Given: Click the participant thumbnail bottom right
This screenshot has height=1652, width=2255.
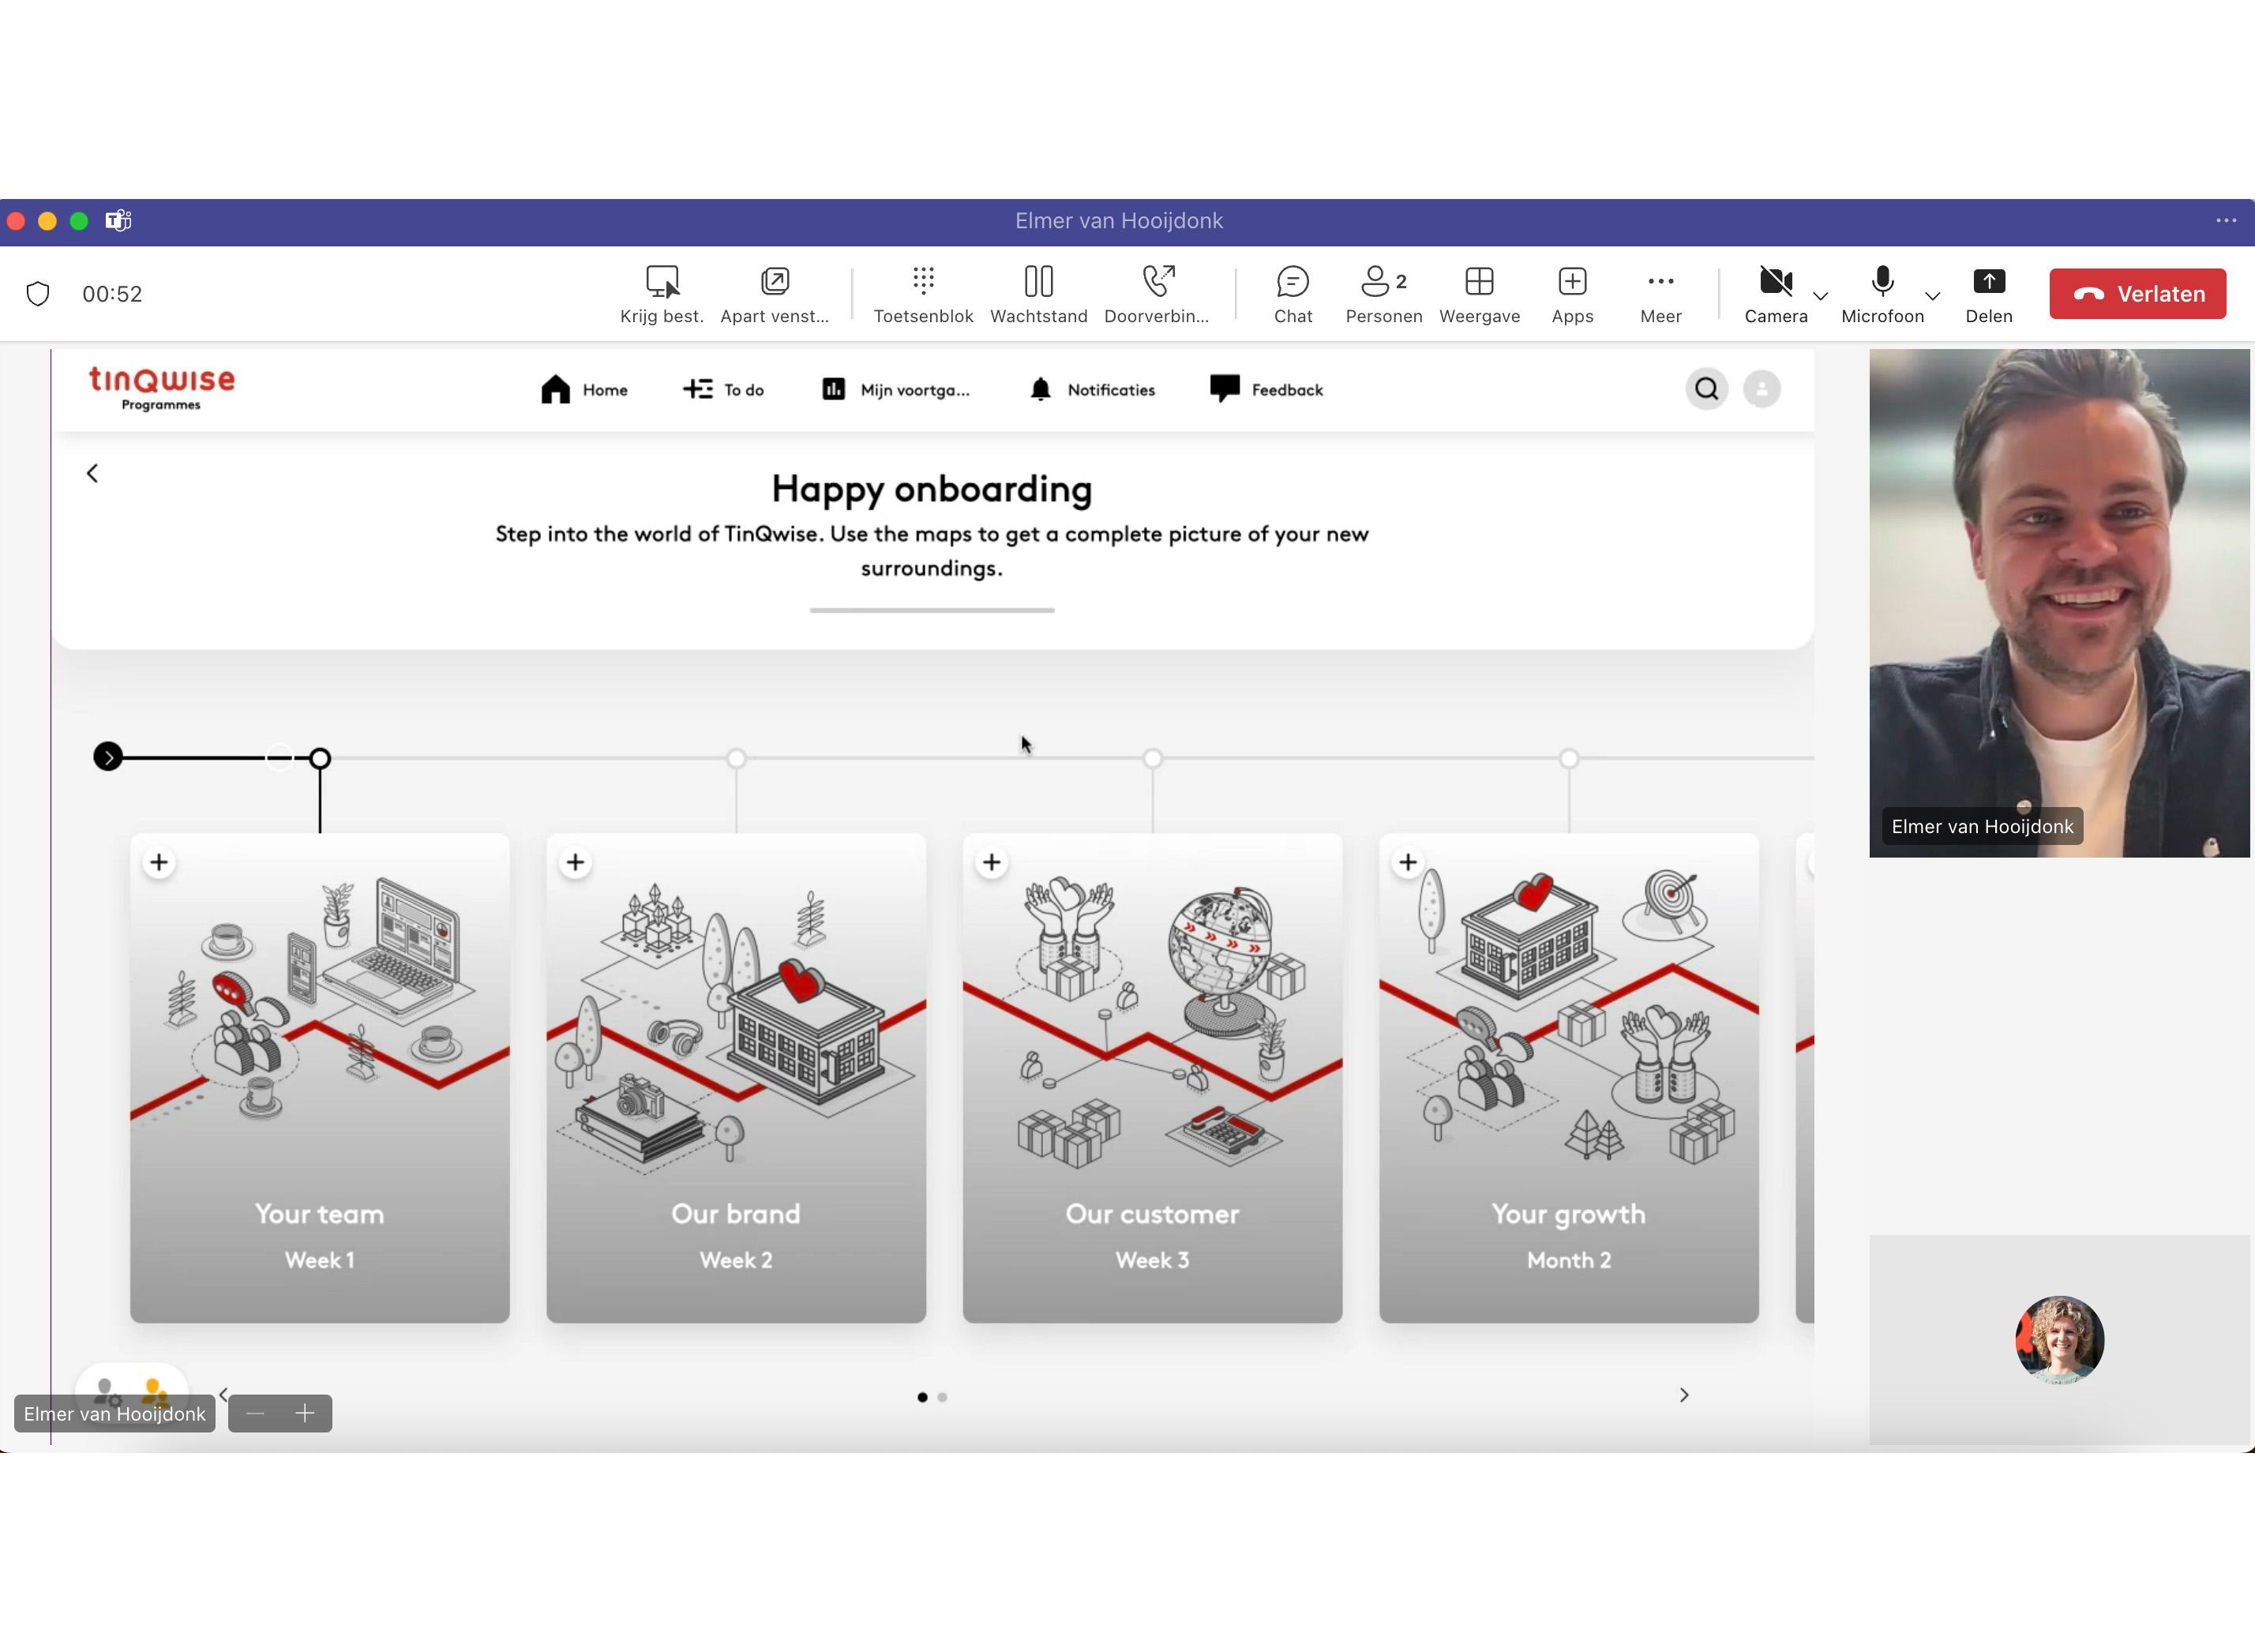Looking at the screenshot, I should coord(2059,1340).
